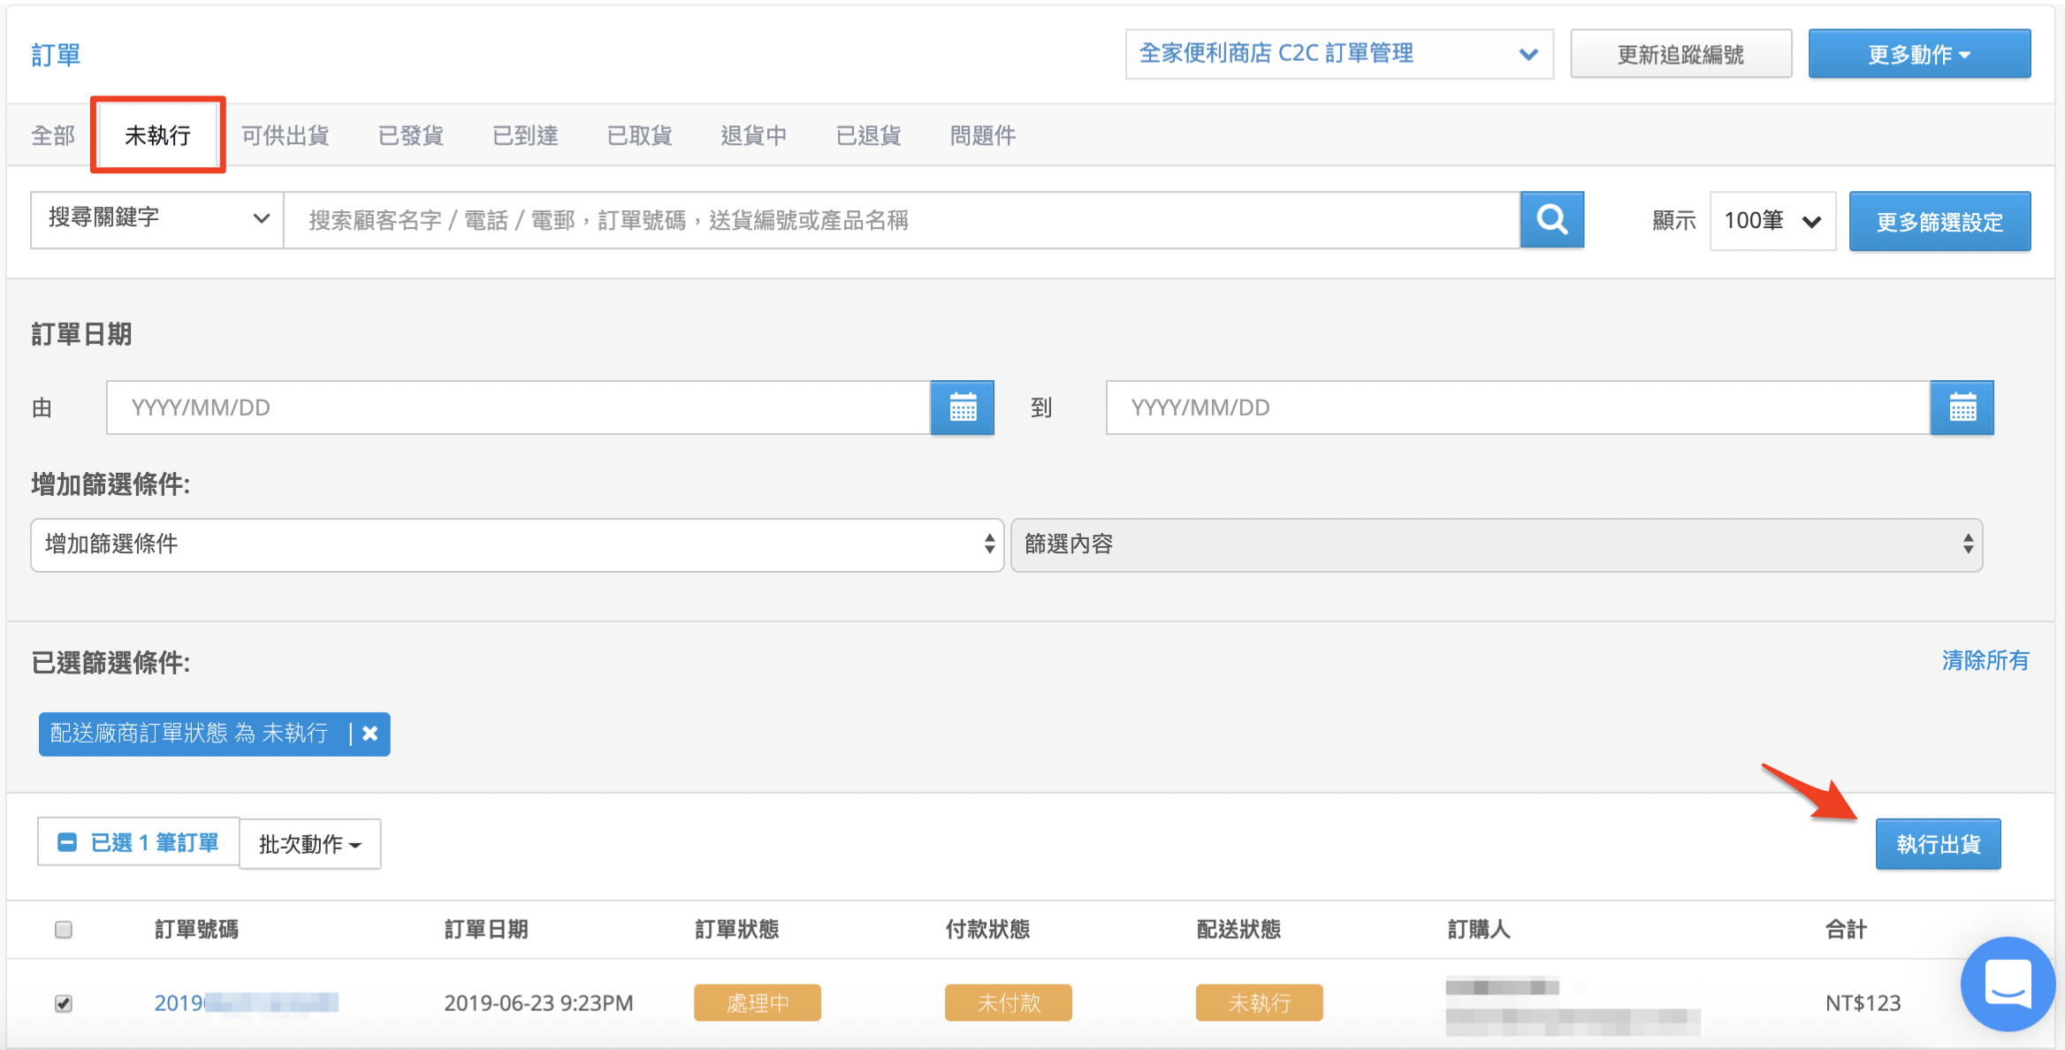The image size is (2065, 1050).
Task: Click the minus icon in 已選 1 筆訂單
Action: tap(67, 842)
